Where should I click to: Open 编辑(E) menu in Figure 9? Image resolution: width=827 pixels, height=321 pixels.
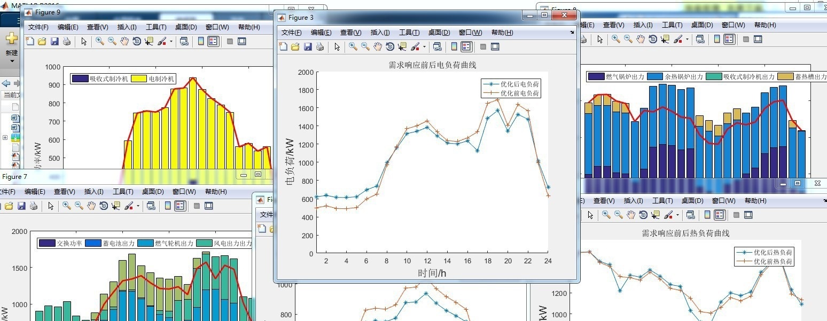[x=68, y=27]
